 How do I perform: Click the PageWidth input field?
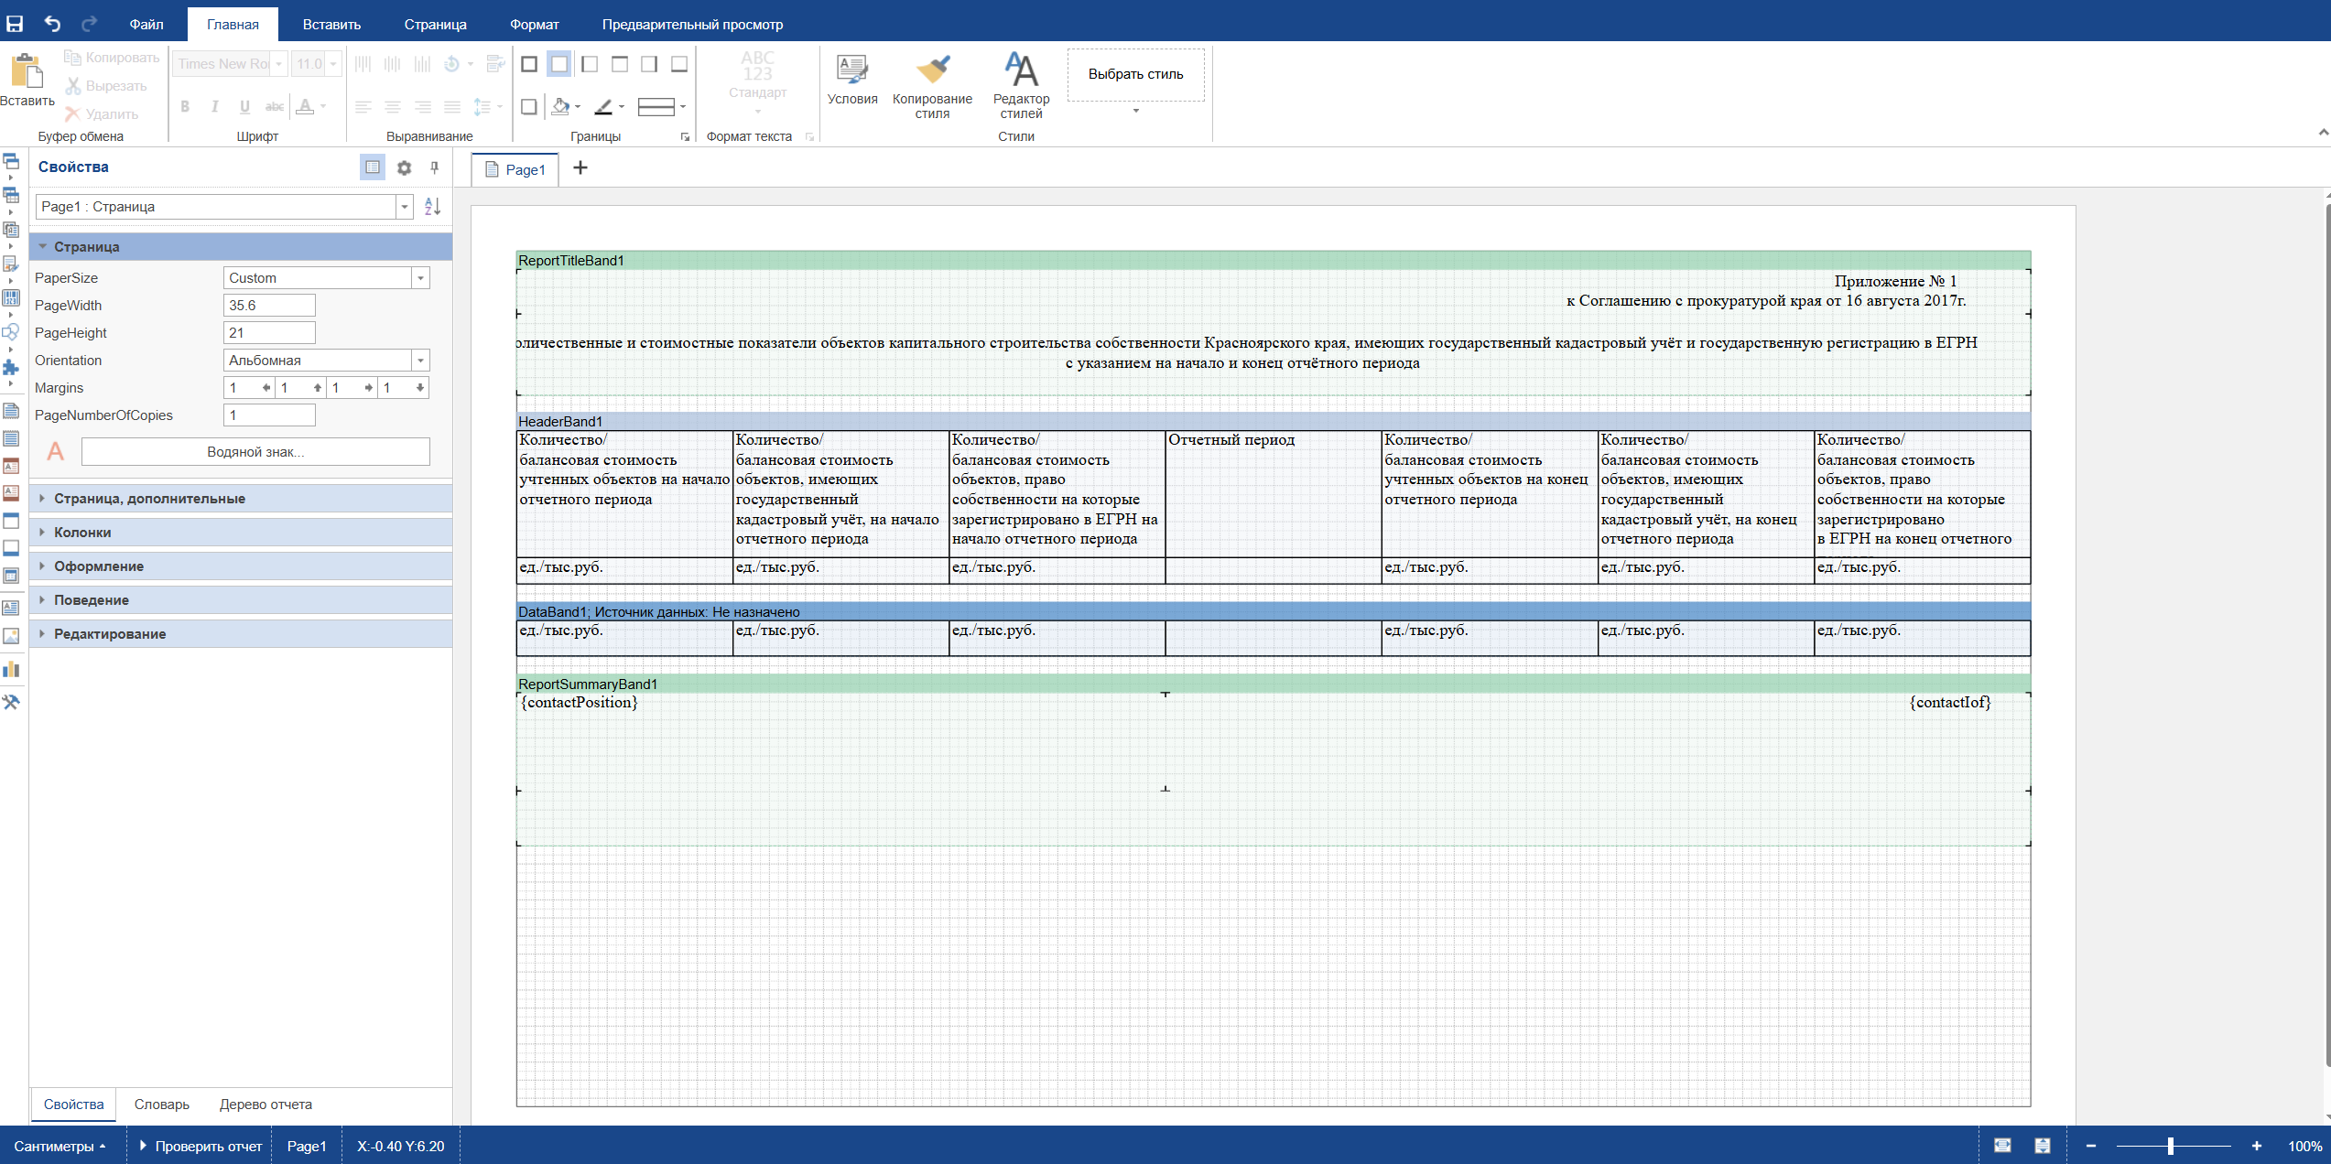point(269,306)
